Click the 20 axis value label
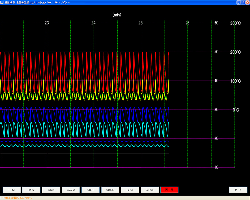 click(216, 138)
